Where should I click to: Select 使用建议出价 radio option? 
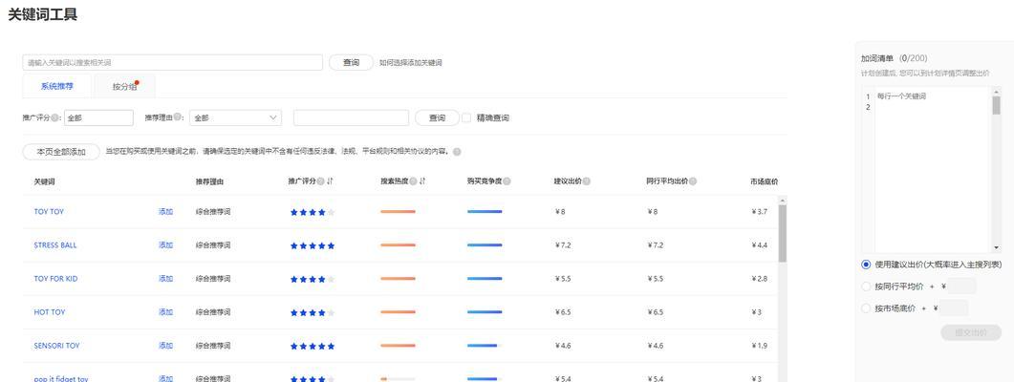pos(866,265)
